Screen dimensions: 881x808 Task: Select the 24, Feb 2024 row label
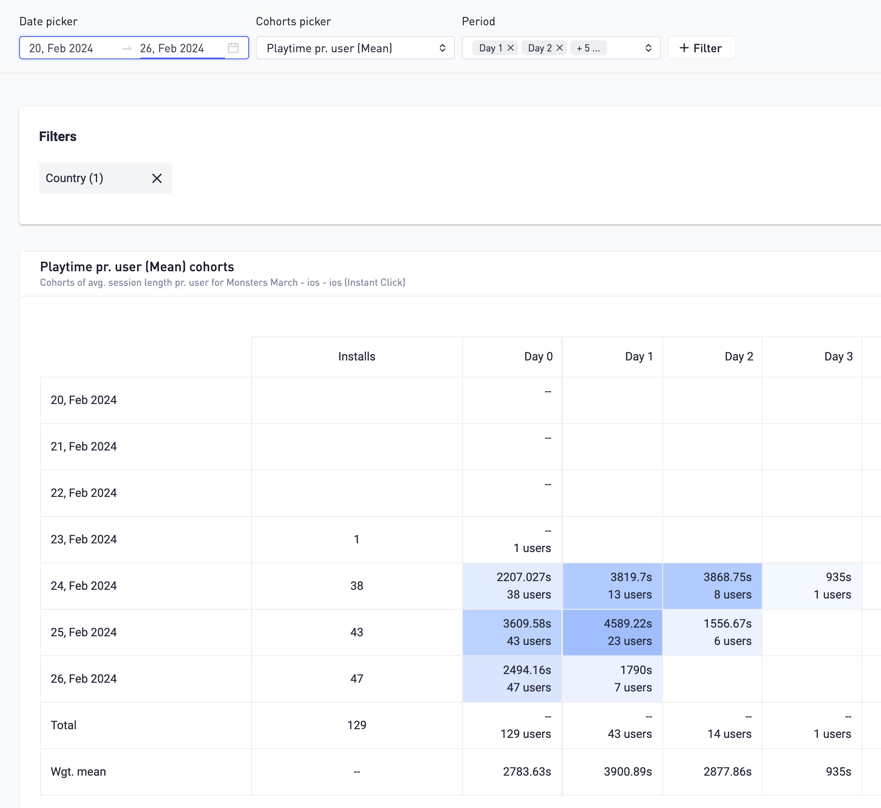point(83,586)
